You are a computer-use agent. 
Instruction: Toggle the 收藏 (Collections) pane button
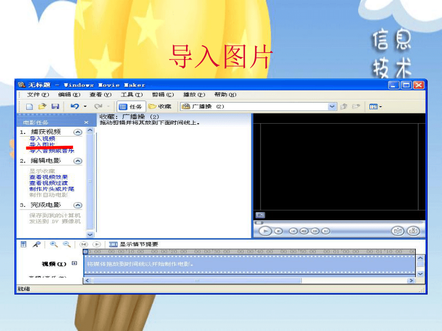[x=160, y=106]
